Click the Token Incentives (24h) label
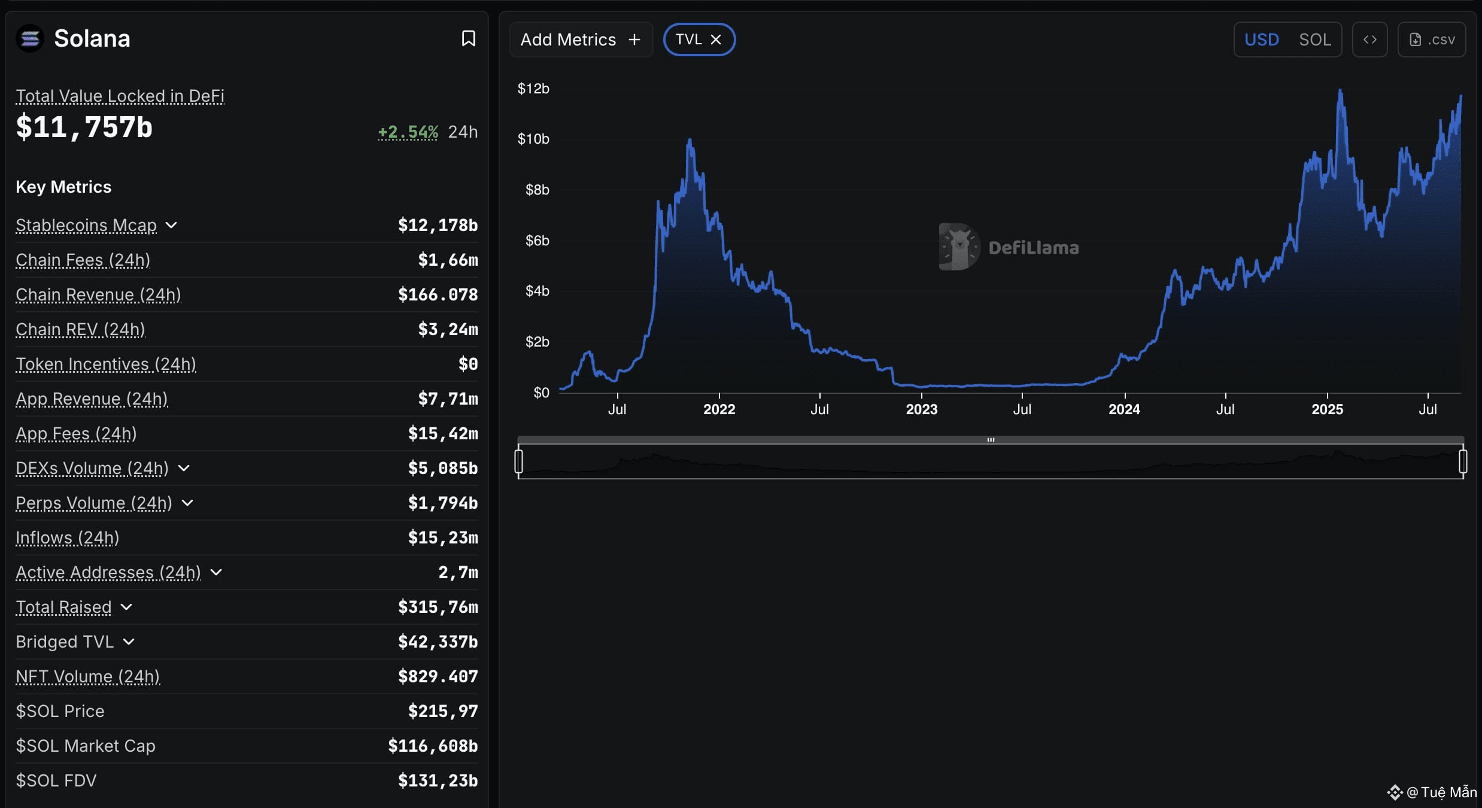 pos(106,364)
